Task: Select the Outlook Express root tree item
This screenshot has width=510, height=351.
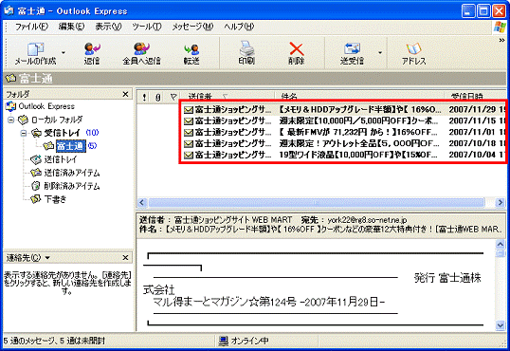Action: [x=46, y=106]
